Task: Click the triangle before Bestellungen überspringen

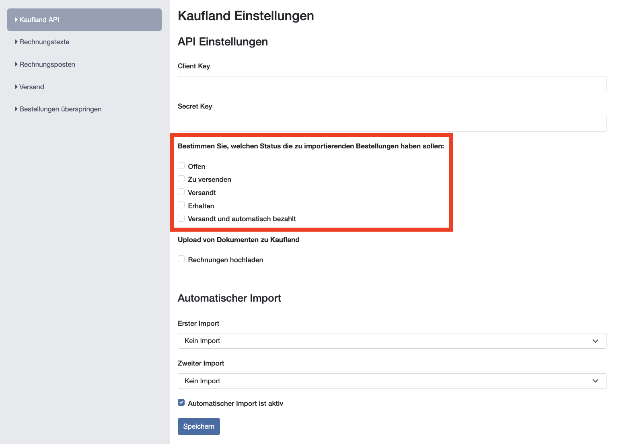Action: 16,109
